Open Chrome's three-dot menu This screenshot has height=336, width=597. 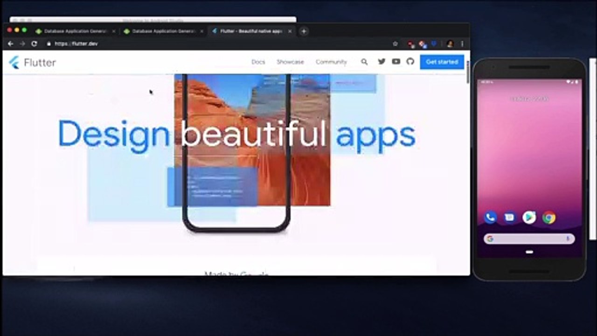462,44
